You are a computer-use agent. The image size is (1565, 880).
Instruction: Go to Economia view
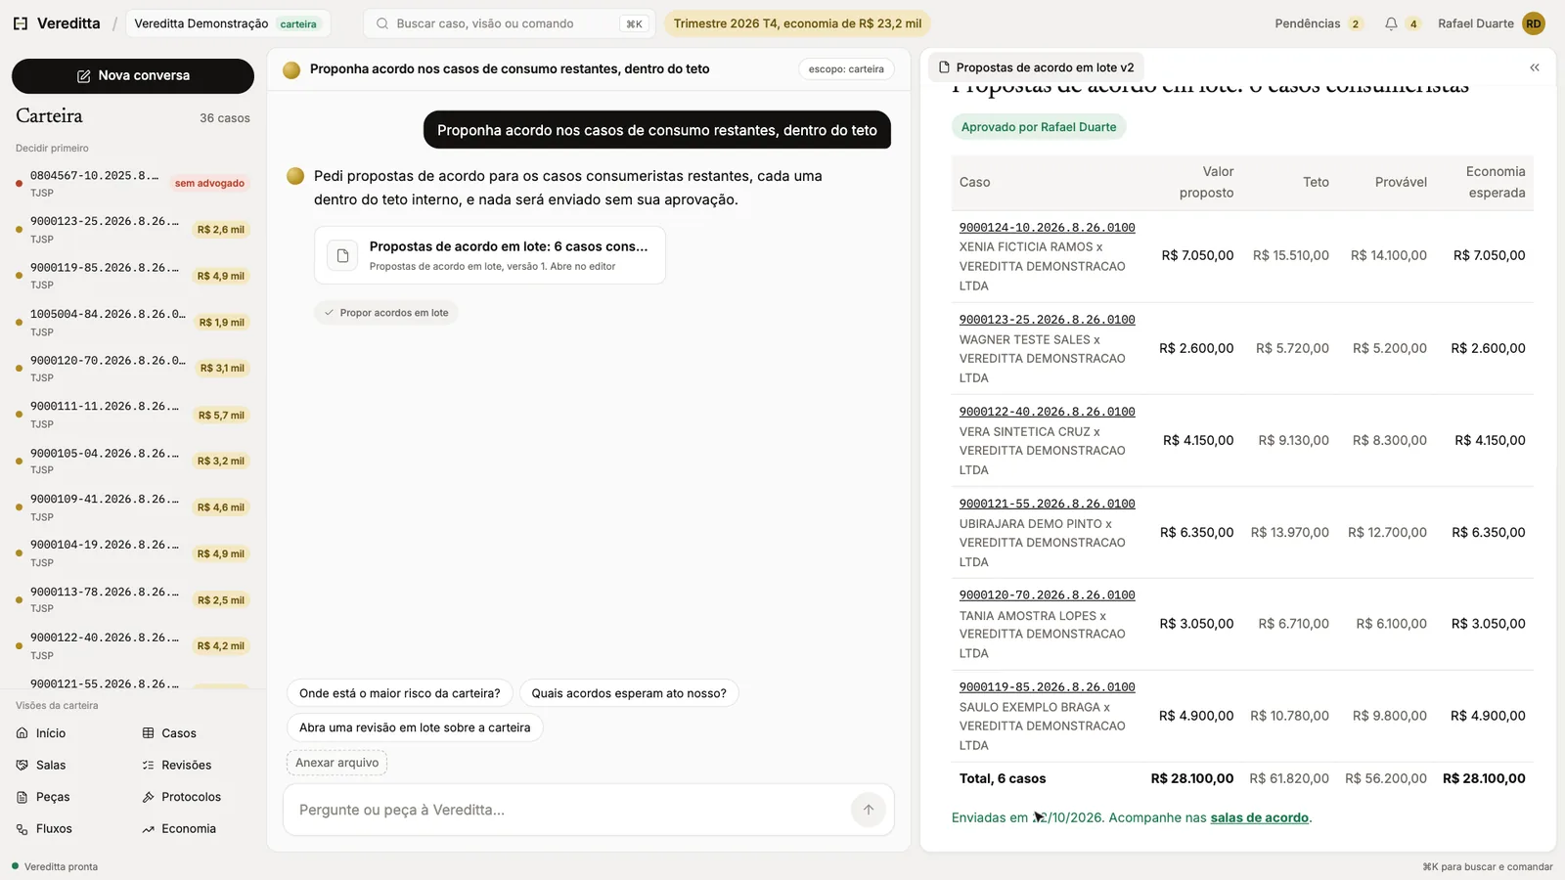(x=179, y=829)
